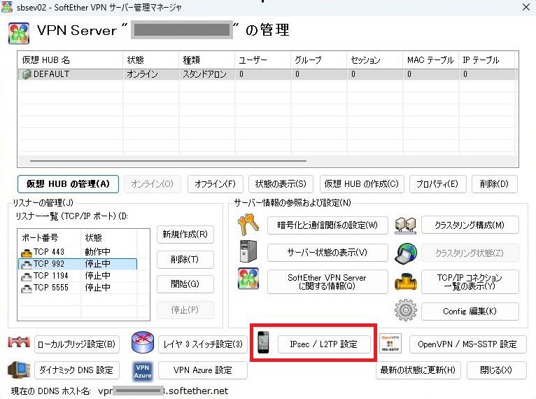Click 動作中 status of TCP 443
536x399 pixels.
click(x=98, y=252)
